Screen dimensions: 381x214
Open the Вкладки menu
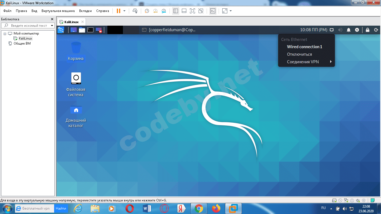[85, 11]
